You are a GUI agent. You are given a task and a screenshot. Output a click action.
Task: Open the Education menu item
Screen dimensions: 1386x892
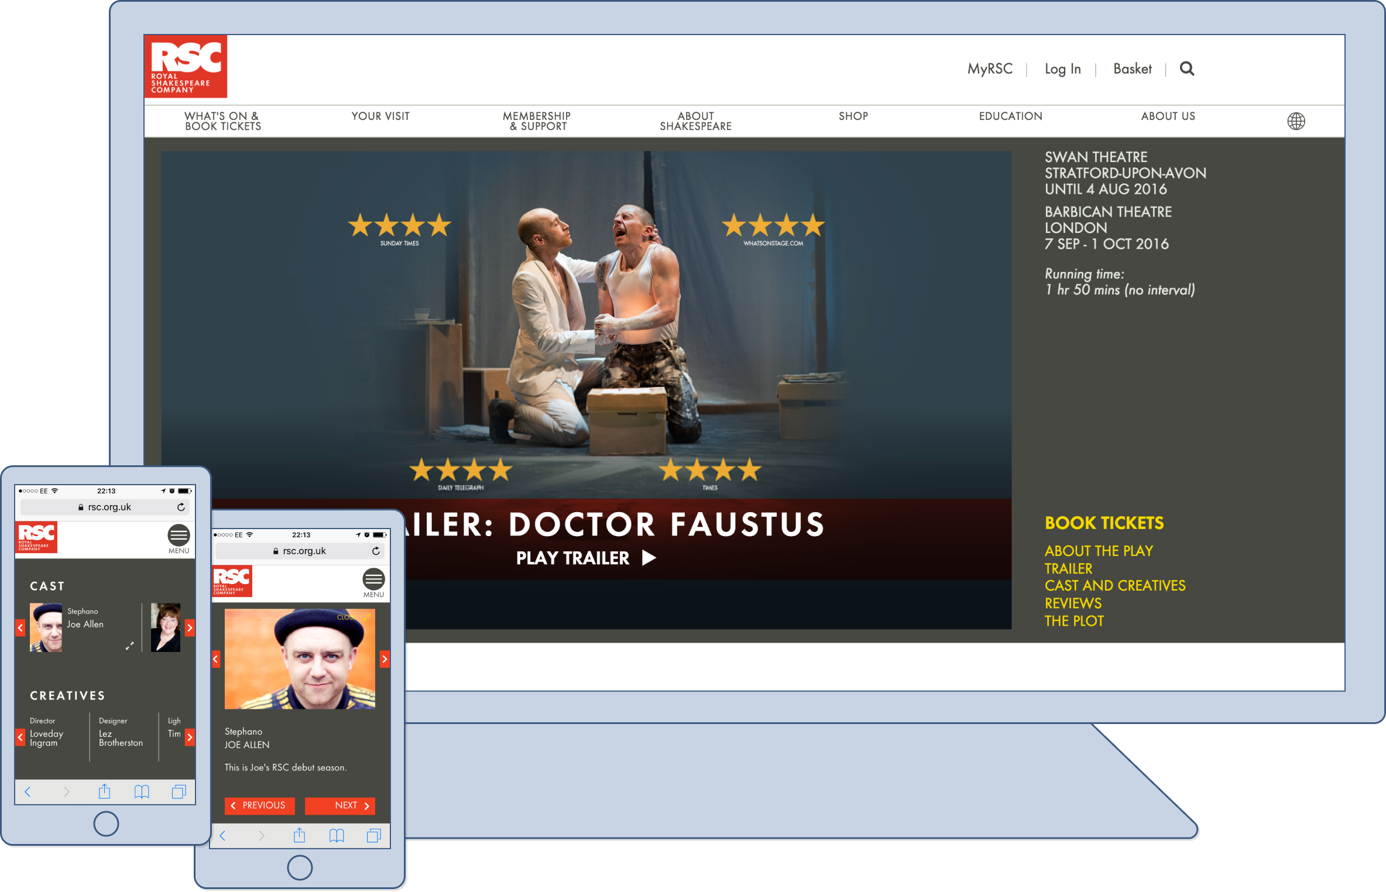1010,116
